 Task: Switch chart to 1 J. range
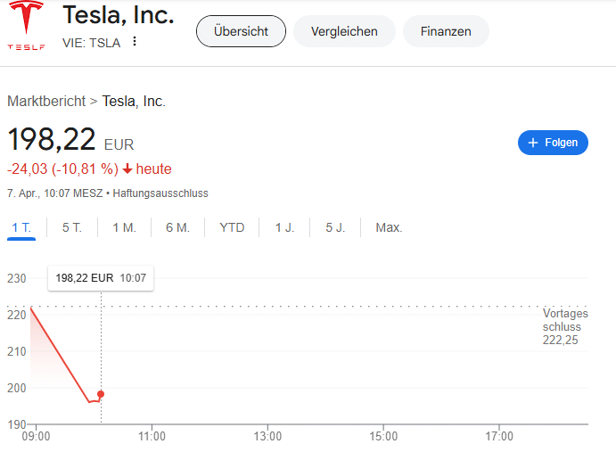(284, 228)
